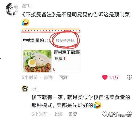Image resolution: width=134 pixels, height=120 pixels.
Task: Click the 头条 @闻所未文 watermark
Action: click(119, 115)
